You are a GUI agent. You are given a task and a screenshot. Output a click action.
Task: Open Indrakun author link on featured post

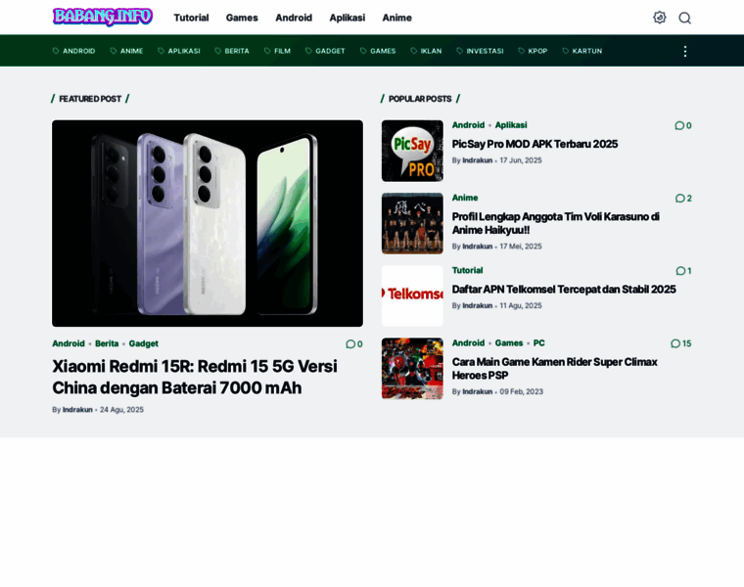77,410
